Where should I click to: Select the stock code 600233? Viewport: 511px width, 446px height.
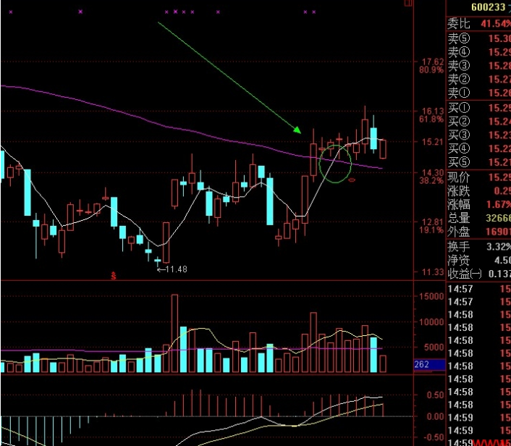(488, 7)
